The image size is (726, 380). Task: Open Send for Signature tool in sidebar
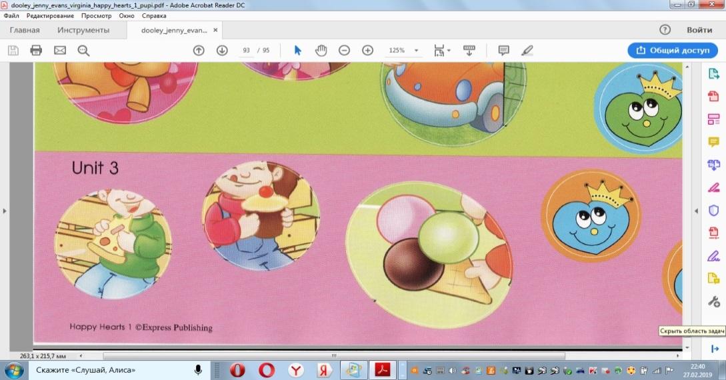pos(713,255)
